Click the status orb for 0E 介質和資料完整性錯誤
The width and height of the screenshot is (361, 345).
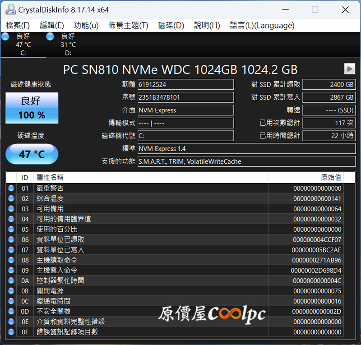(11, 322)
